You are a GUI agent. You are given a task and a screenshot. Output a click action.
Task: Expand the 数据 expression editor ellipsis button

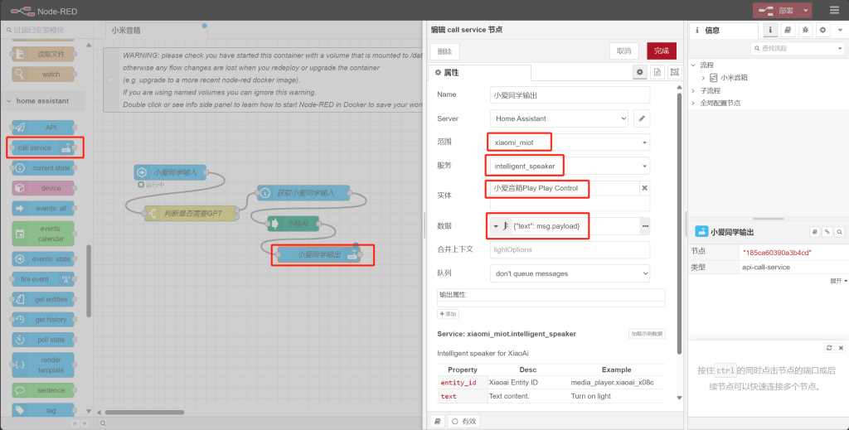(645, 226)
